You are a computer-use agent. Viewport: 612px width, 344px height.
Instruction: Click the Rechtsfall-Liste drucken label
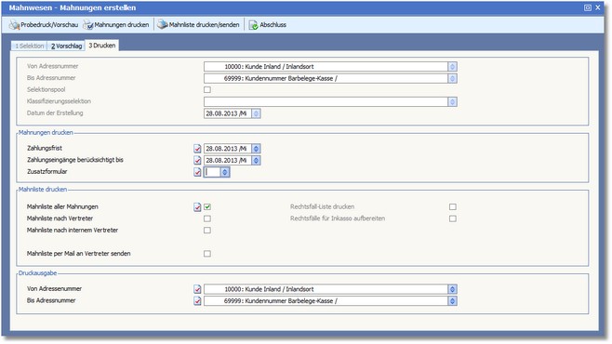tap(323, 206)
